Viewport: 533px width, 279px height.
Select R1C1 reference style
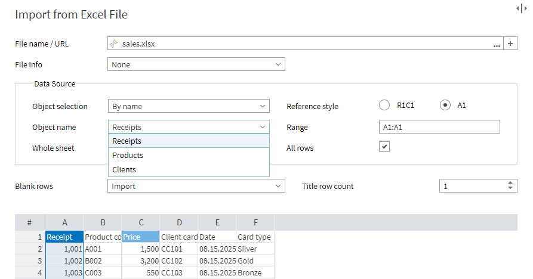point(384,105)
